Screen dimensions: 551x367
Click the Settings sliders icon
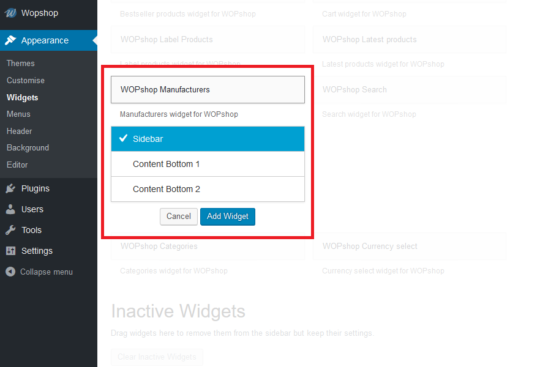(x=10, y=251)
